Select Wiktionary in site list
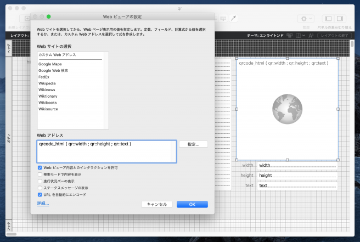Viewport: 360px width, 242px height. pos(48,96)
